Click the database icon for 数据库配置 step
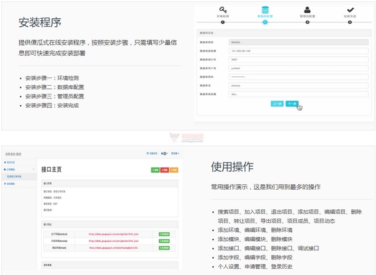This screenshot has height=275, width=376. click(x=264, y=10)
